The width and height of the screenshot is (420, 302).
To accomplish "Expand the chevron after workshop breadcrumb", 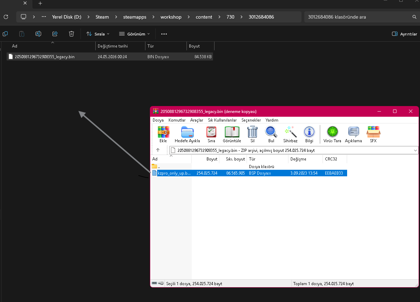I will [x=189, y=17].
